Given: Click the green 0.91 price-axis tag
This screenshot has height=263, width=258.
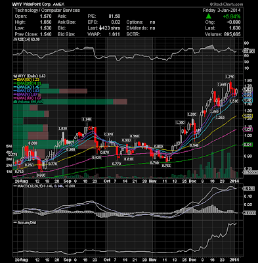Looking at the screenshot, I should [x=247, y=145].
